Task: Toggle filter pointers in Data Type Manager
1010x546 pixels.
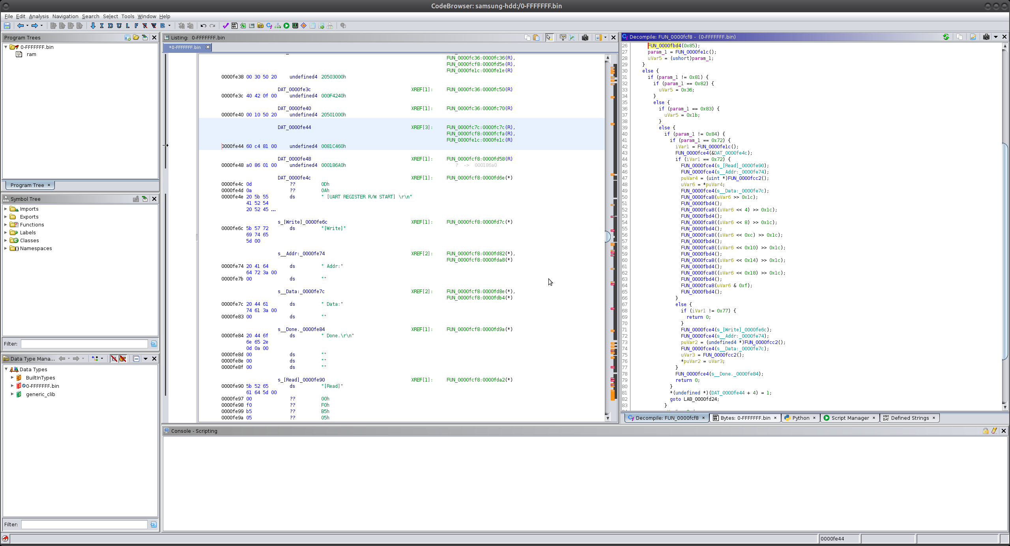Action: tap(123, 359)
